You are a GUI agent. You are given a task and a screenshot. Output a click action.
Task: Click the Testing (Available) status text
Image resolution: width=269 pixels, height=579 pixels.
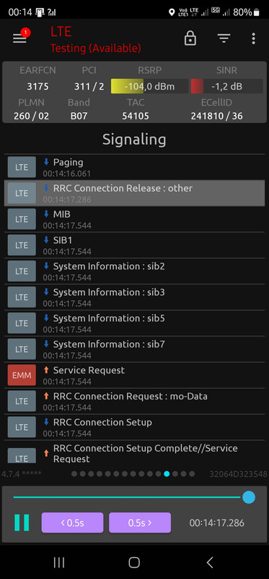click(x=96, y=48)
